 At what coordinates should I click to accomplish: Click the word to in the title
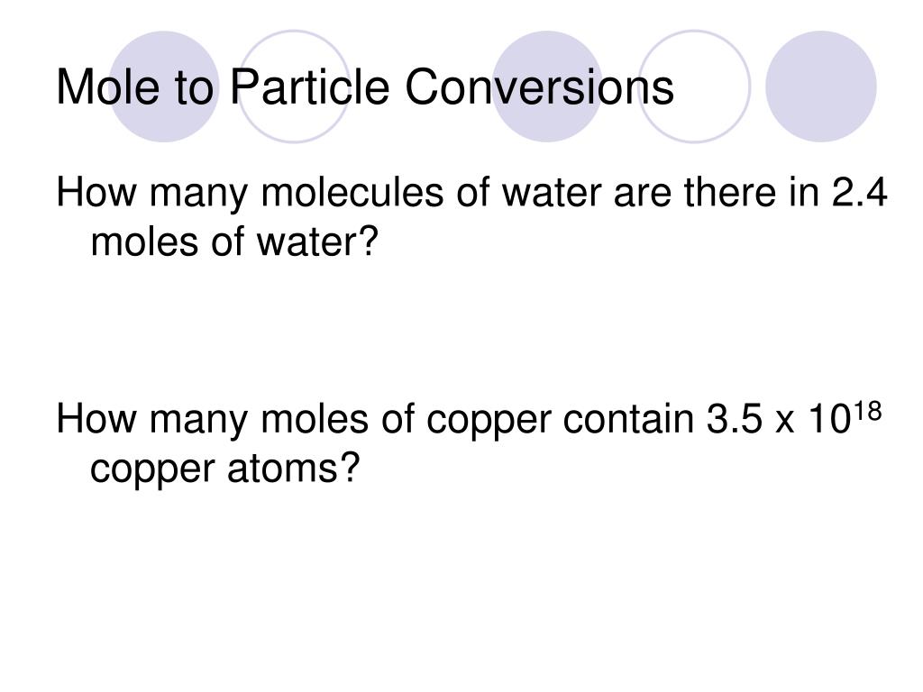click(x=194, y=88)
